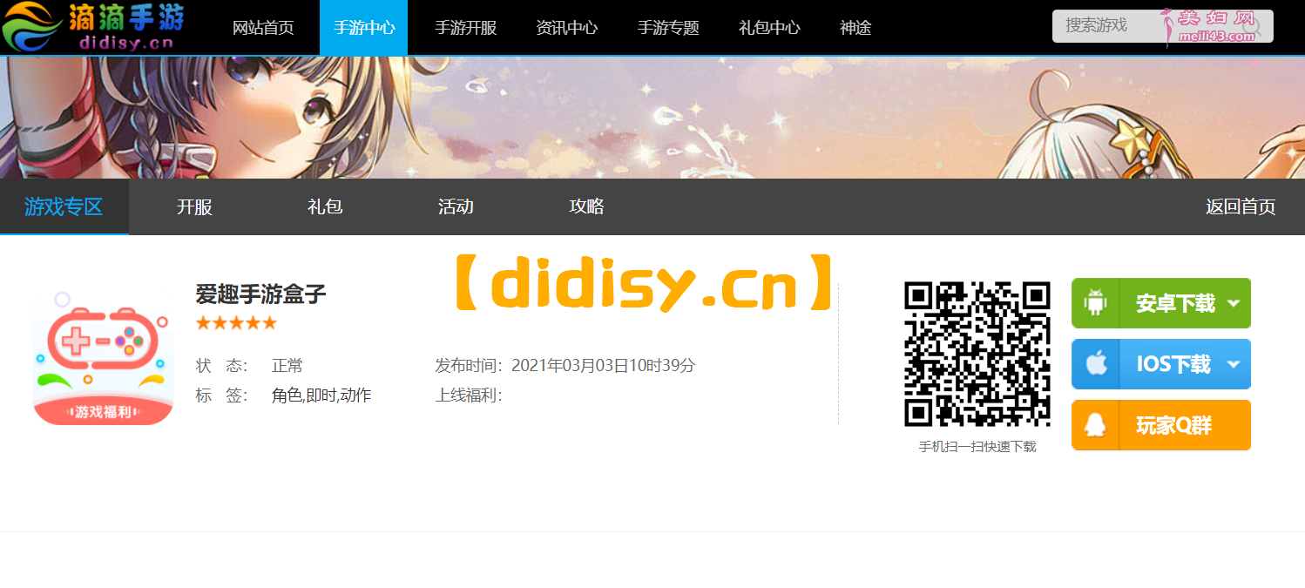Open 资讯中心 in the top menu

tap(566, 28)
